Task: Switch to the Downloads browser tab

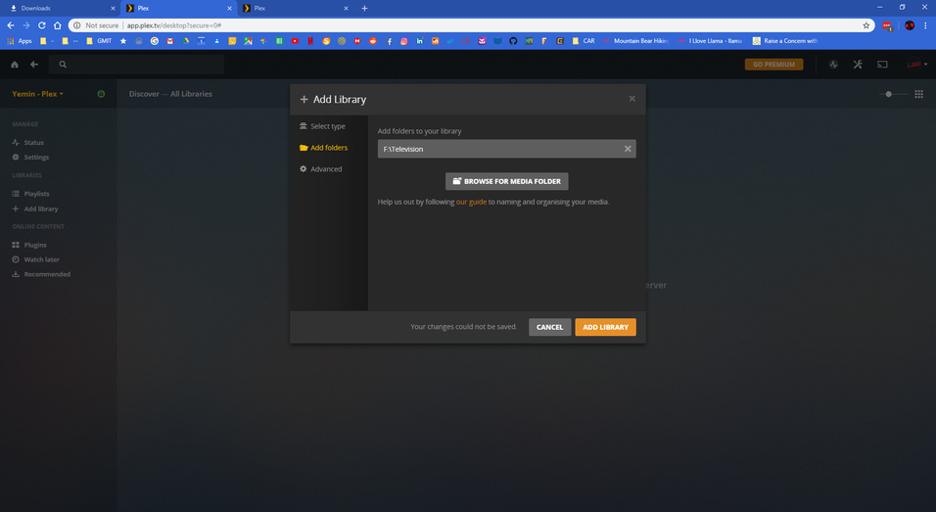Action: (60, 9)
